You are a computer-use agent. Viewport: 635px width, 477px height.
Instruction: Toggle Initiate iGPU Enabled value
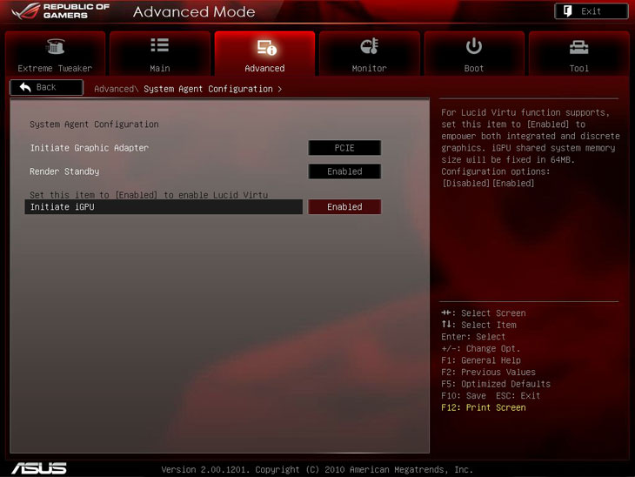tap(344, 206)
